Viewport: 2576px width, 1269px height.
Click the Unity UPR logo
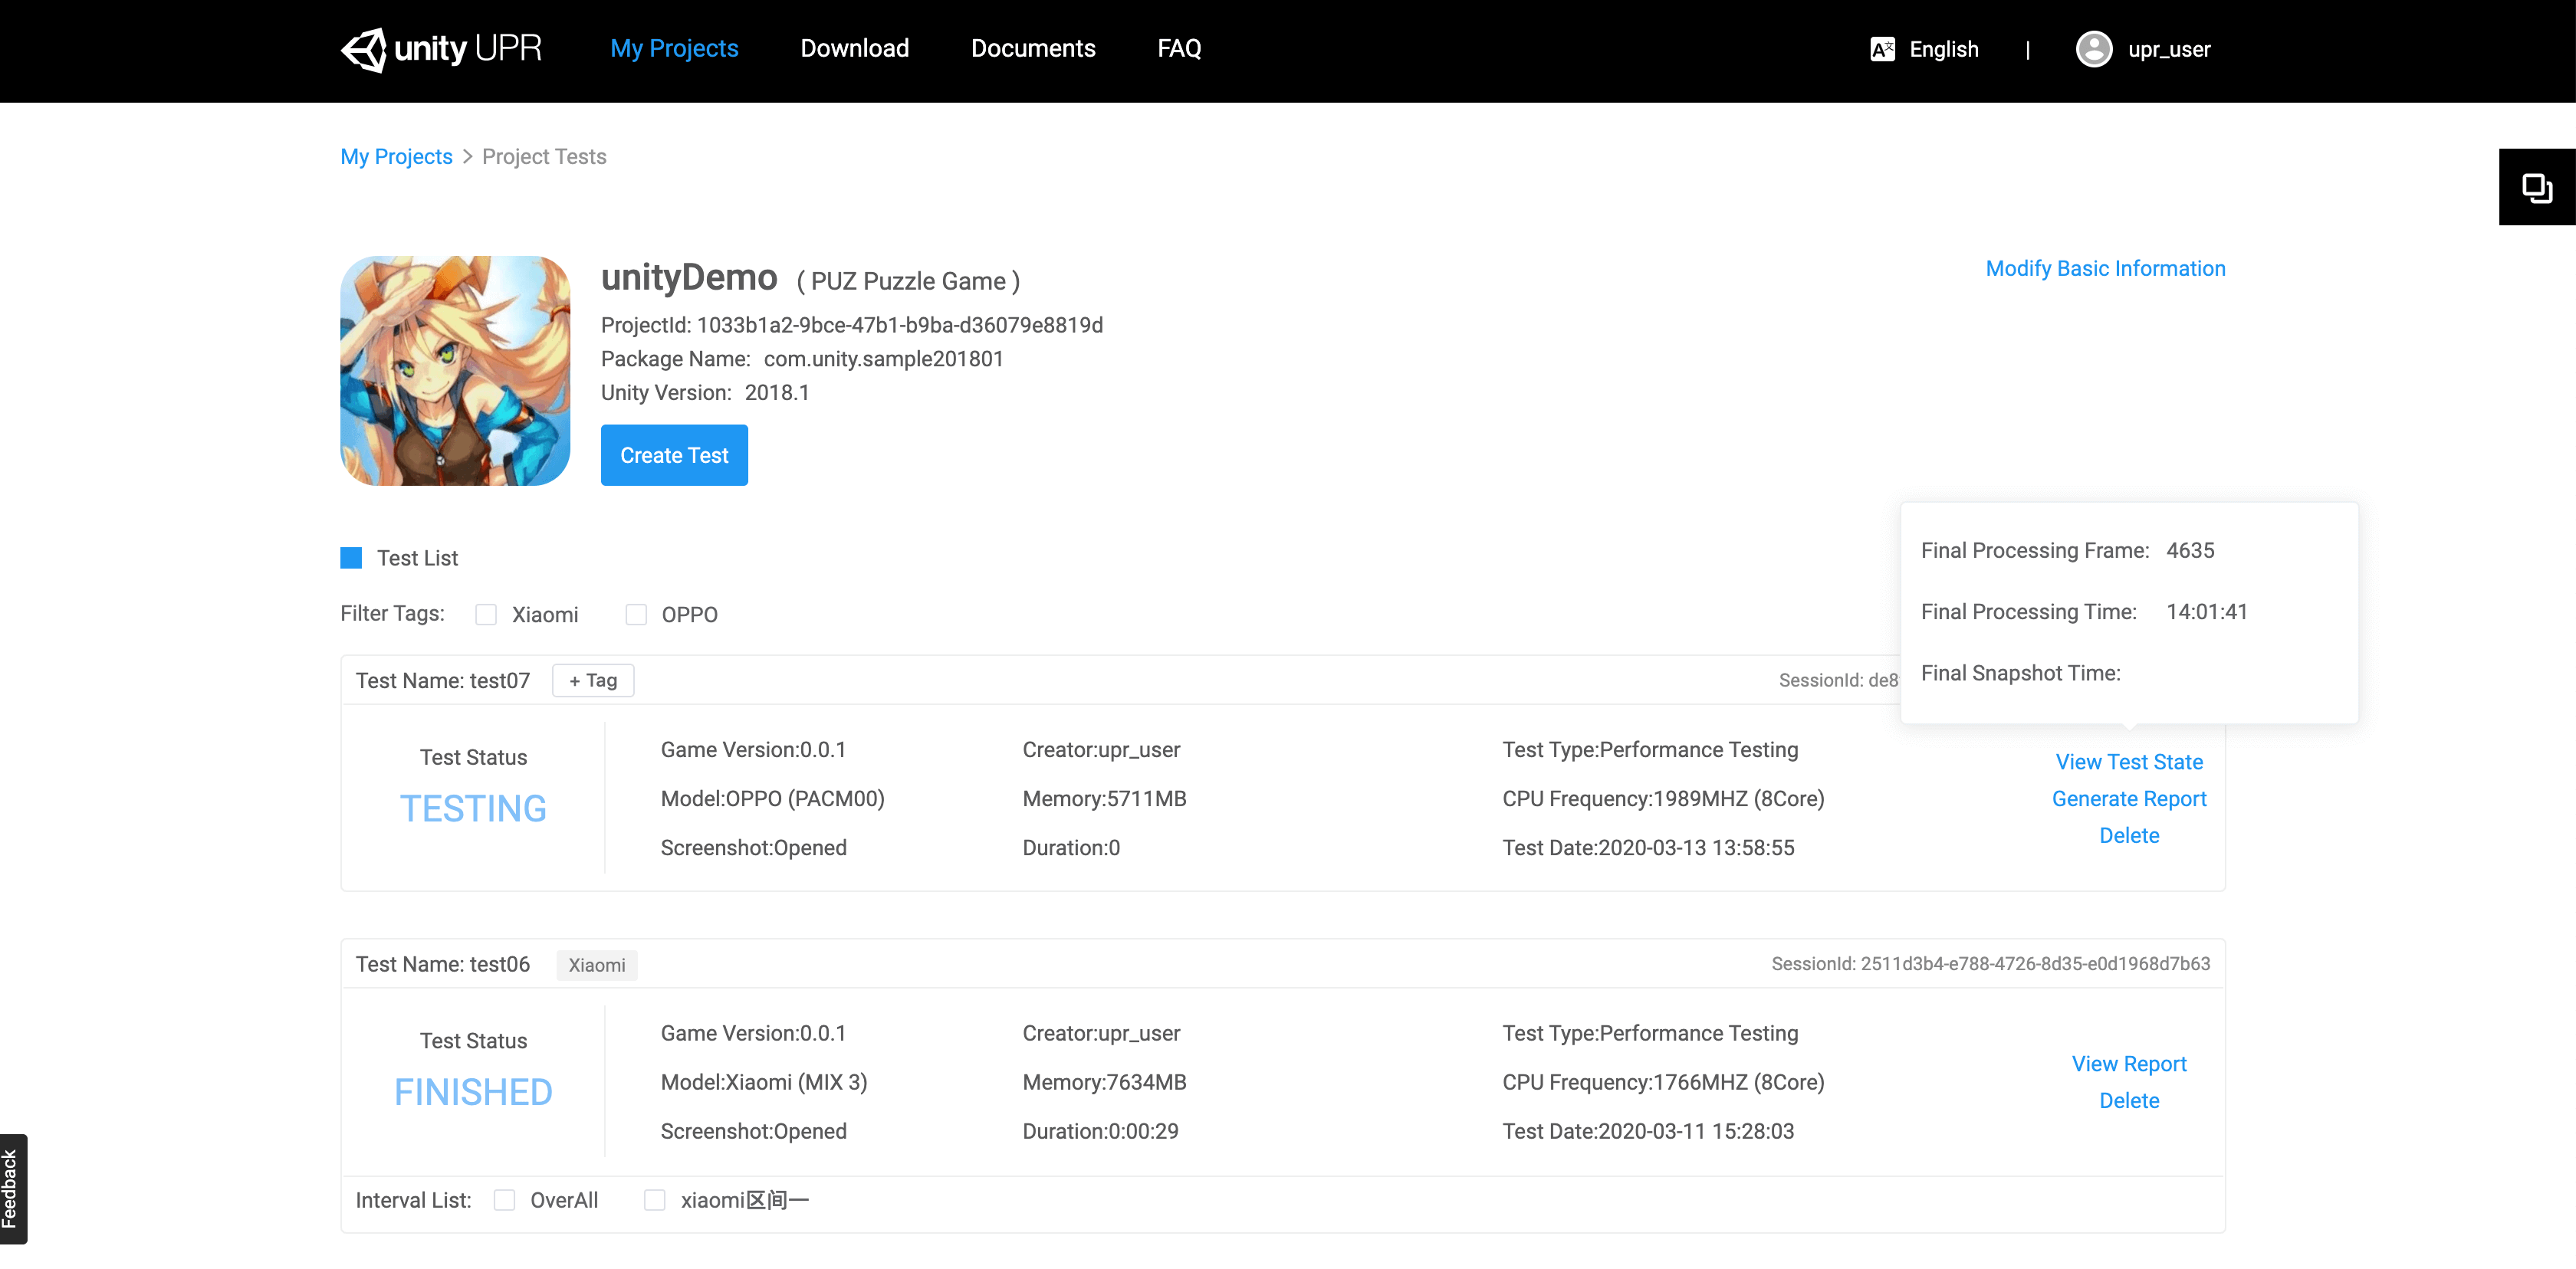pos(440,49)
